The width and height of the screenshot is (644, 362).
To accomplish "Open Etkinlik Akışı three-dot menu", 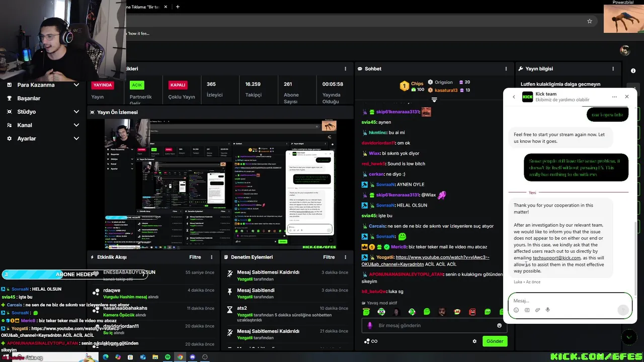I will (212, 257).
